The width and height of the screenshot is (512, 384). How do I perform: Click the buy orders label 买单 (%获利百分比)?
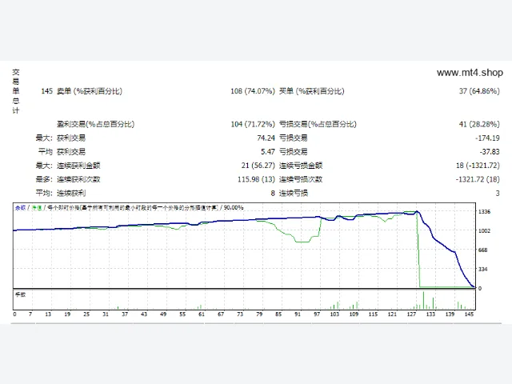click(311, 91)
